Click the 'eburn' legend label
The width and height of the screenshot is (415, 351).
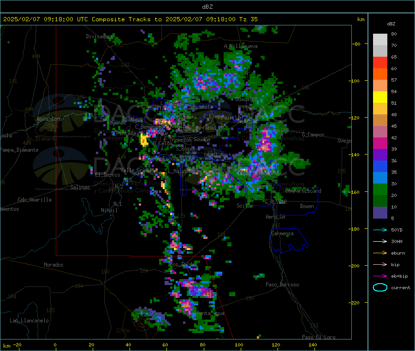point(398,253)
